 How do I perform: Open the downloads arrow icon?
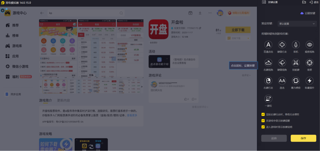pos(200,13)
